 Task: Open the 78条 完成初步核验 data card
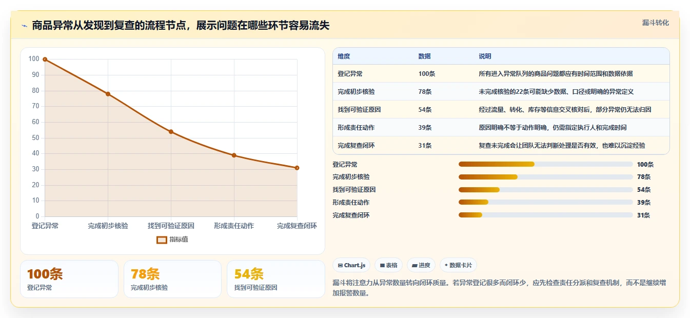172,279
